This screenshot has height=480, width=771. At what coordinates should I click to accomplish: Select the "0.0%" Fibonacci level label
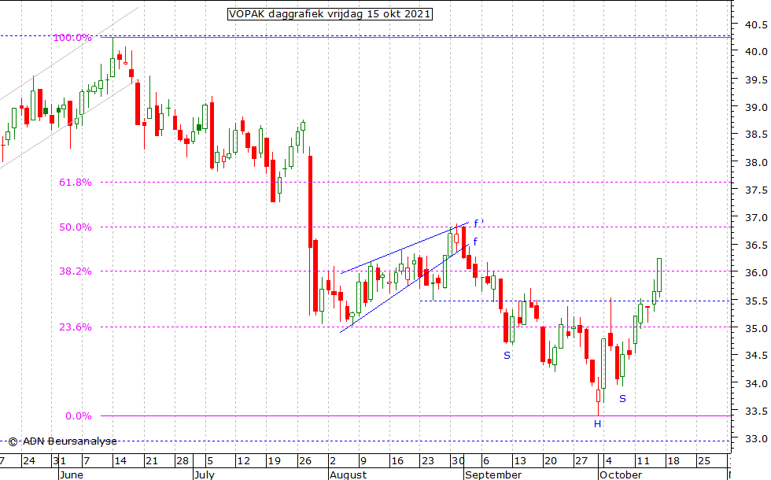pyautogui.click(x=79, y=416)
